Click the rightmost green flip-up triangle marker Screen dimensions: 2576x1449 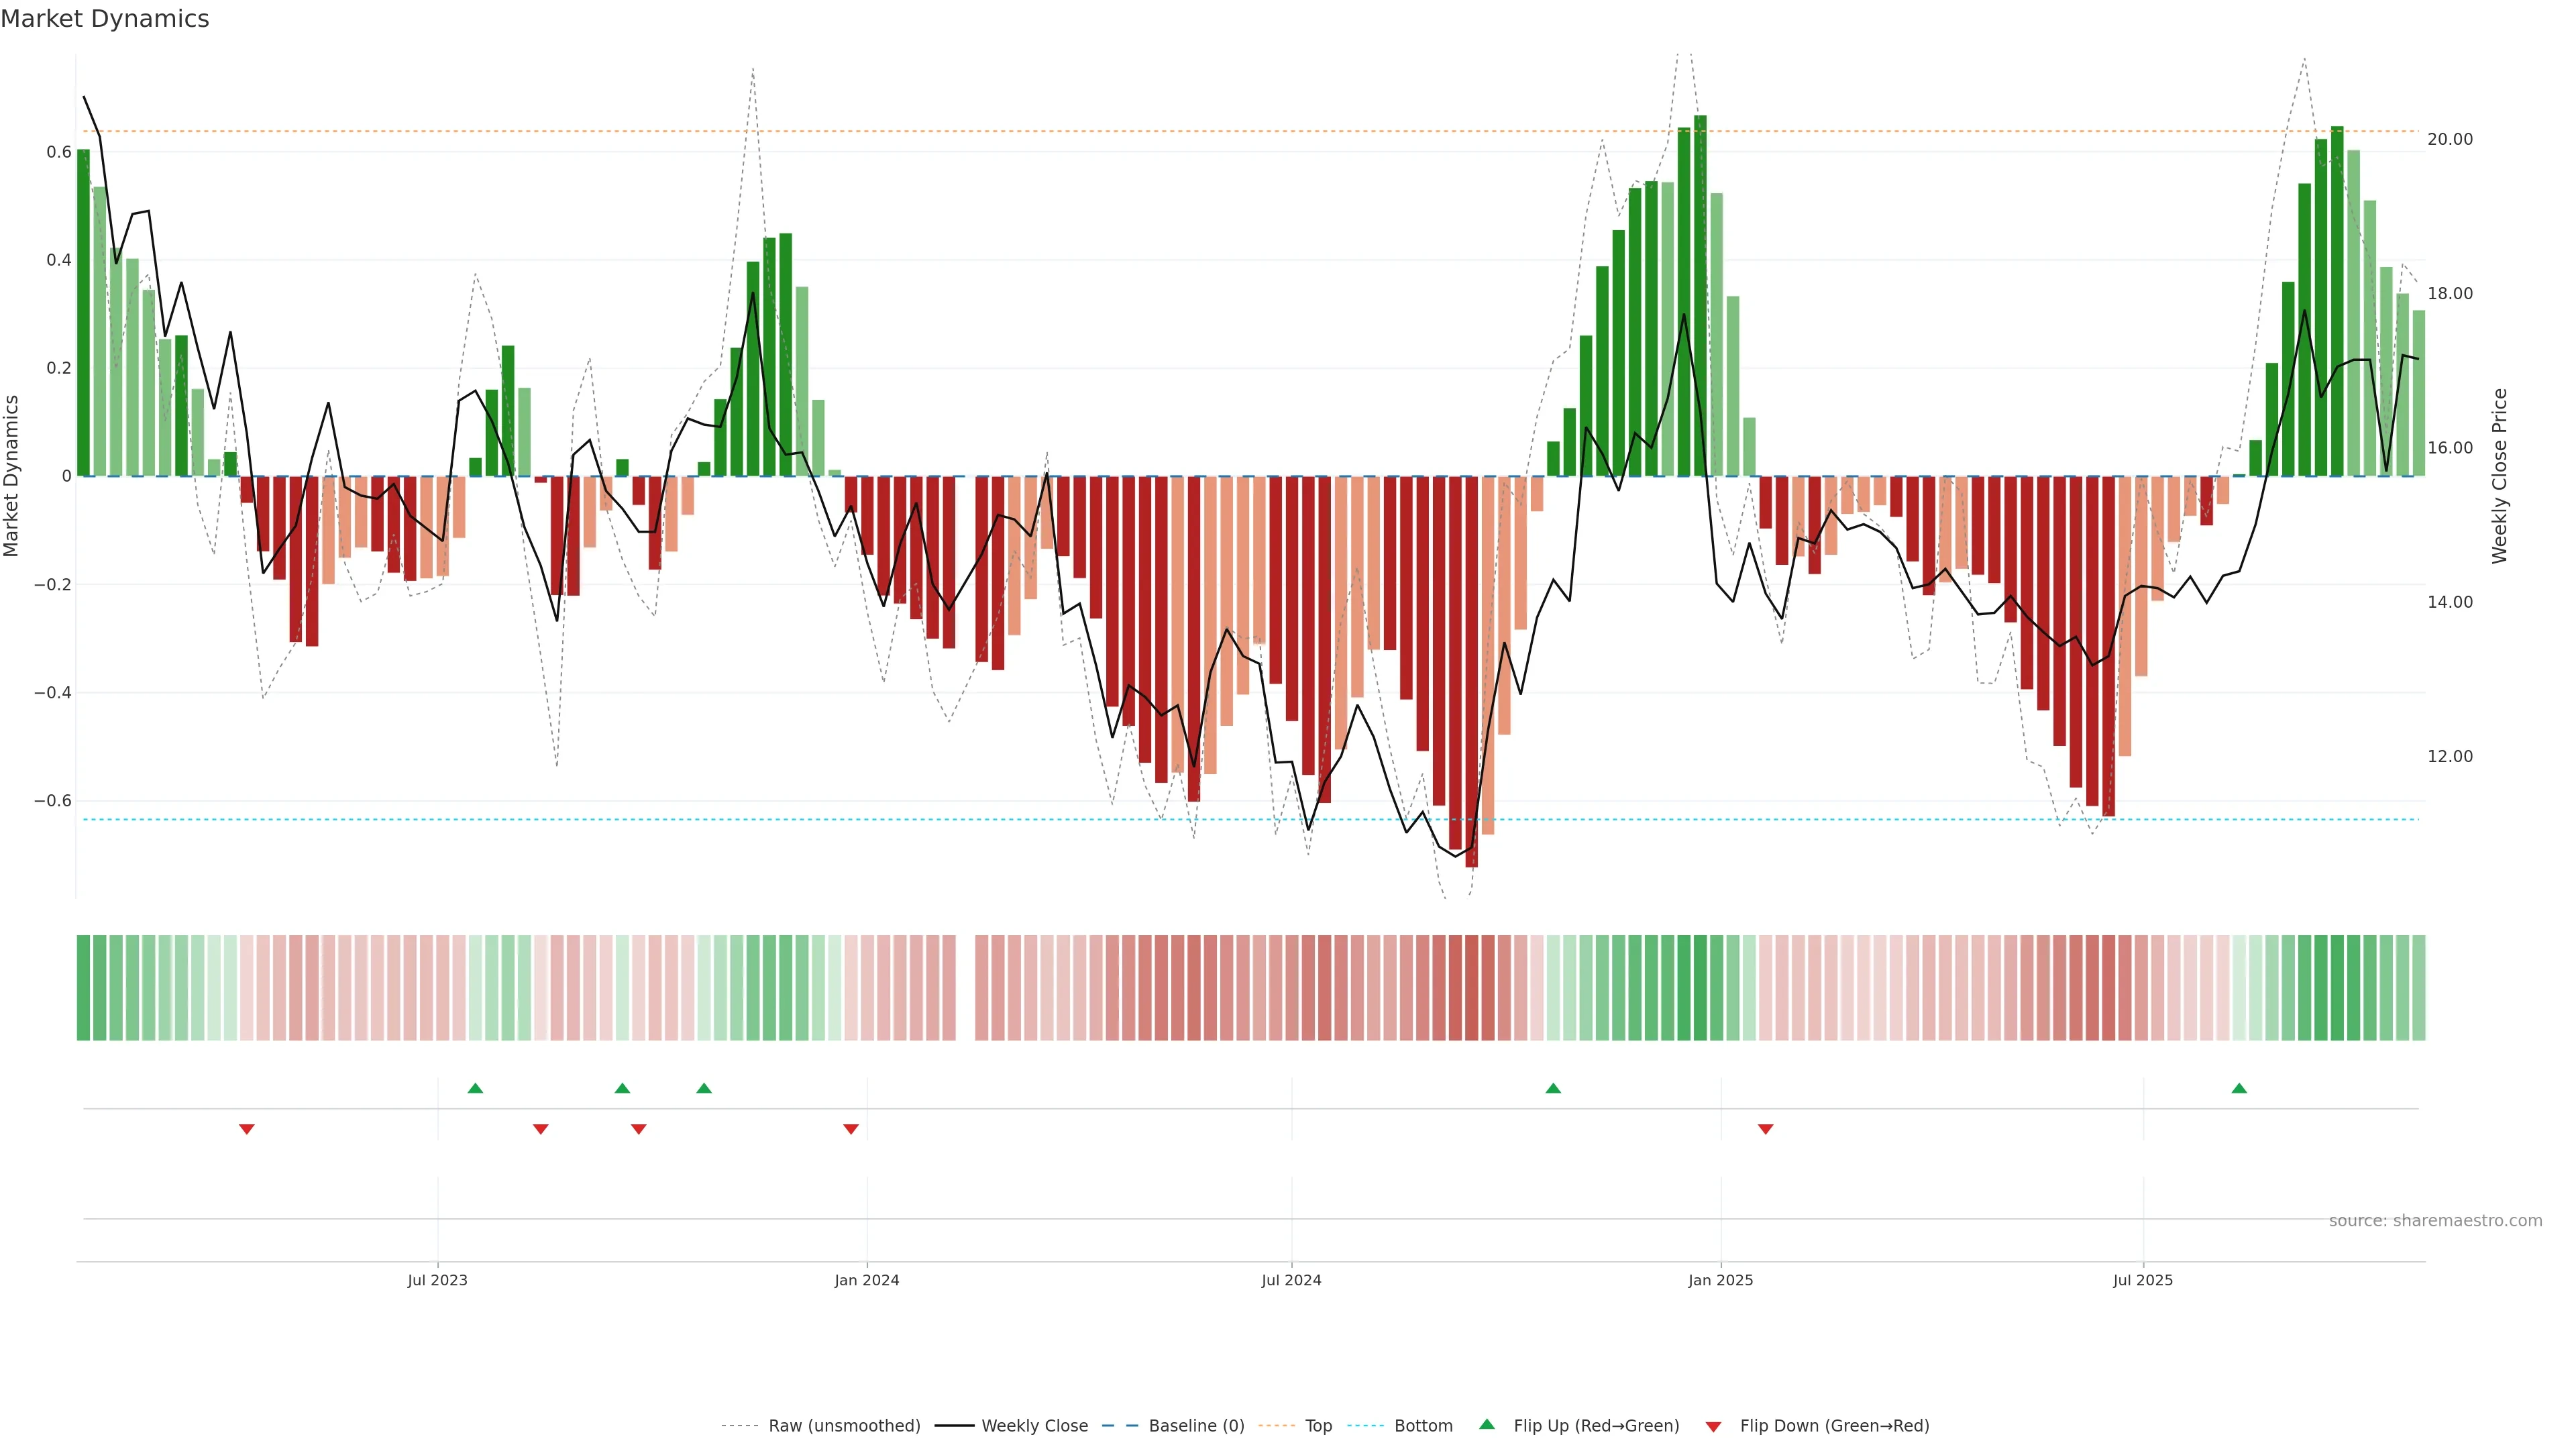coord(2239,1088)
